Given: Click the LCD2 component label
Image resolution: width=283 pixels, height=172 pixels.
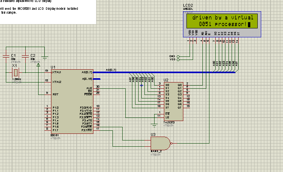Looking at the screenshot, I should tap(188, 5).
